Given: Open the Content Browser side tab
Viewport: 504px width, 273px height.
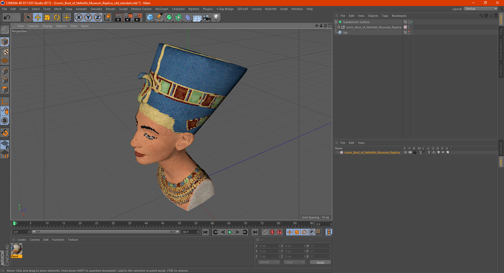Looking at the screenshot, I should click(x=501, y=49).
